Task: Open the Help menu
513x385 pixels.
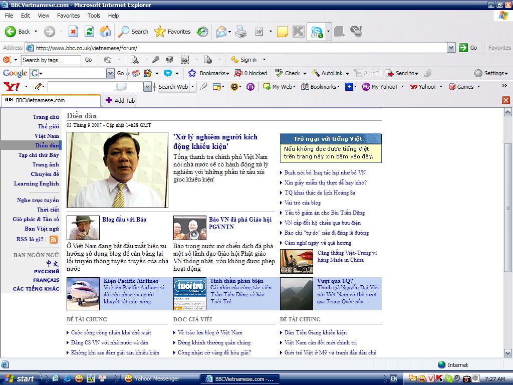Action: click(113, 16)
